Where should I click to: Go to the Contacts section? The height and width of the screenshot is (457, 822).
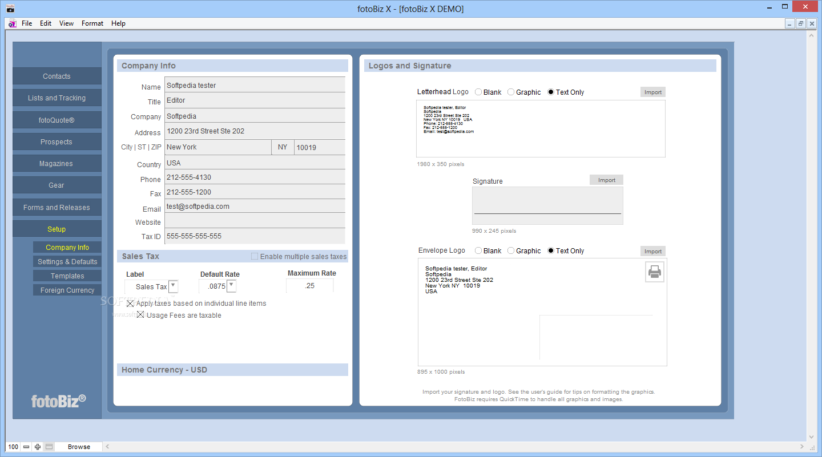tap(57, 76)
